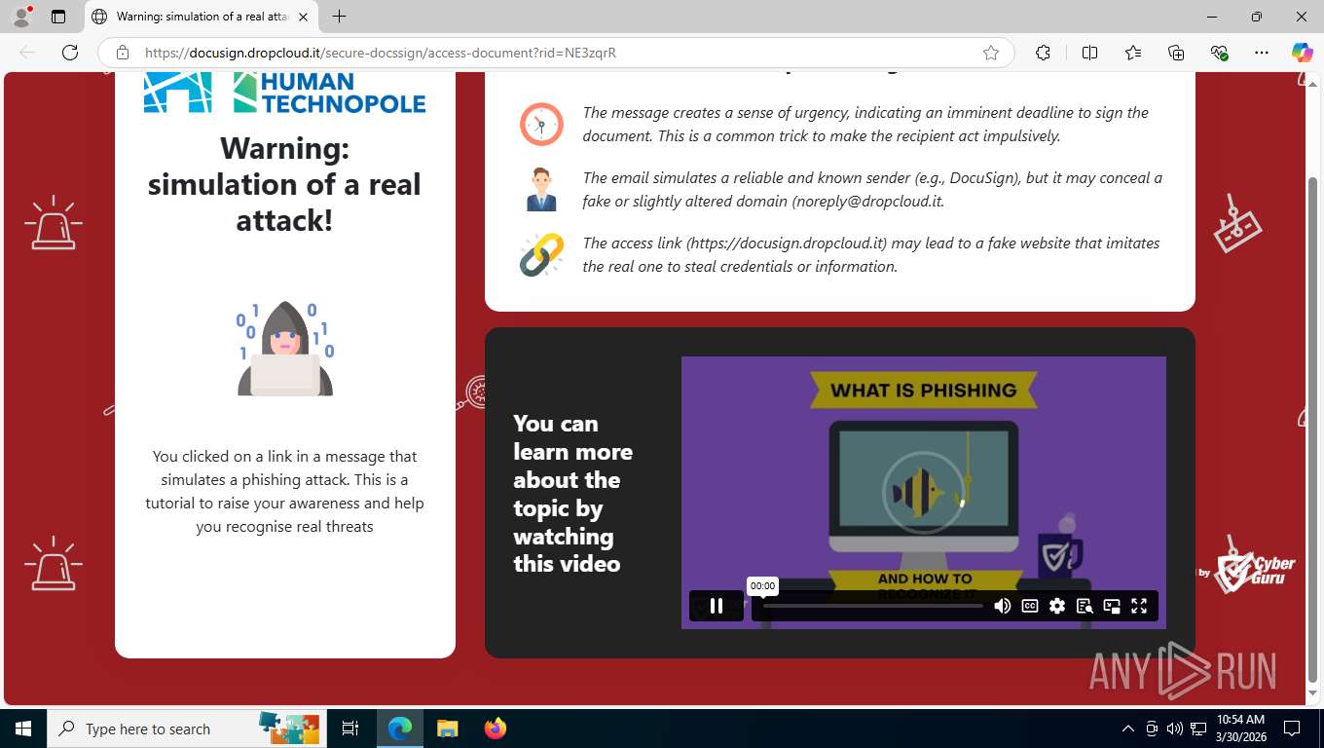The width and height of the screenshot is (1324, 748).
Task: Open browser profile icon
Action: coord(20,17)
